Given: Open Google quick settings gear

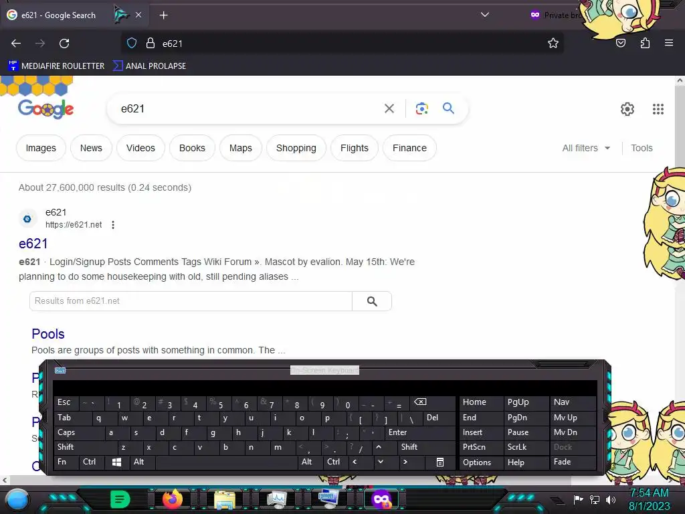Looking at the screenshot, I should pyautogui.click(x=627, y=109).
